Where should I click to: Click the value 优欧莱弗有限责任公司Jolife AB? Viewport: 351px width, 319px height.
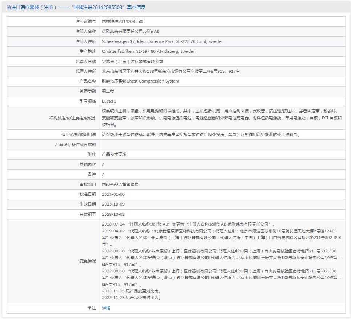pos(131,31)
